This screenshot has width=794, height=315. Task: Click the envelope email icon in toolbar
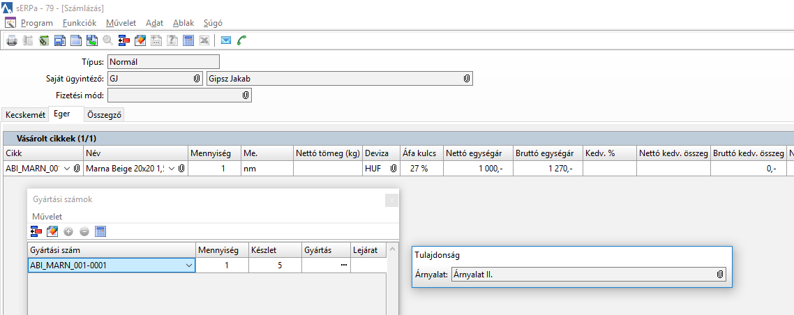(226, 40)
